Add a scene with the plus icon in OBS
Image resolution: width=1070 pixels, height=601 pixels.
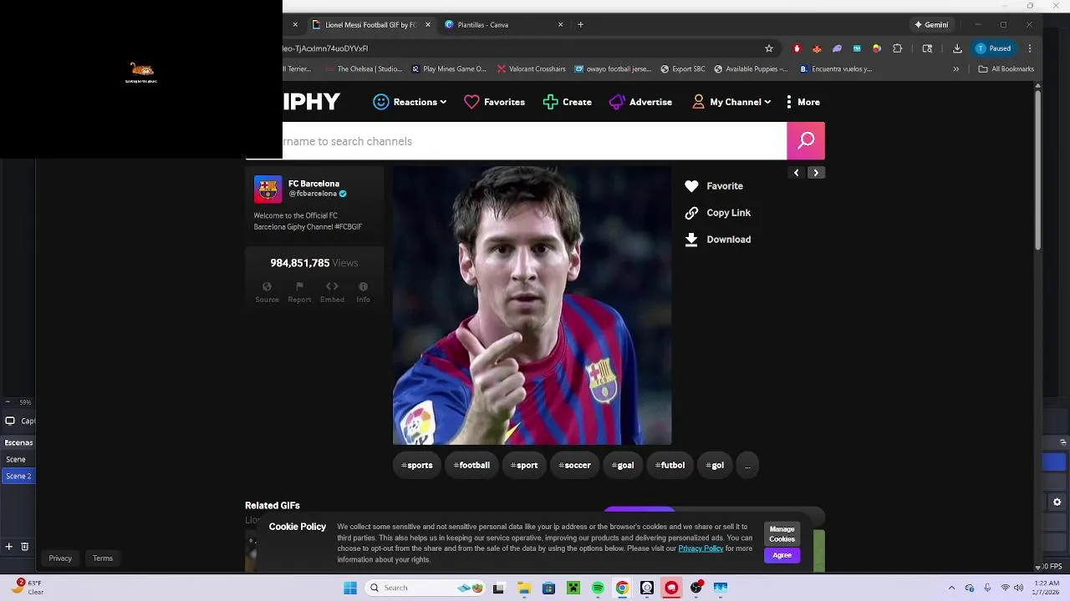coord(9,547)
